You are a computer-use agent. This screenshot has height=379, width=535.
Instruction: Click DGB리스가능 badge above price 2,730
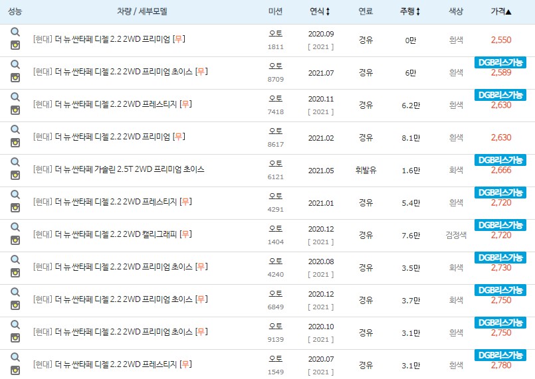500,258
